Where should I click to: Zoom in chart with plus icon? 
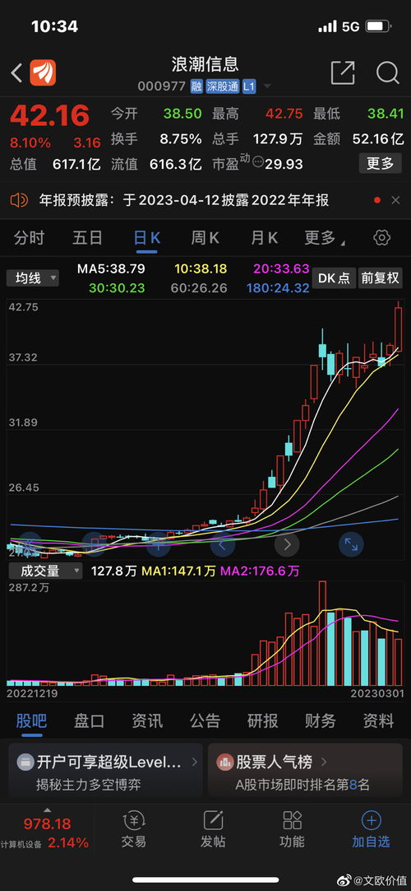point(158,544)
